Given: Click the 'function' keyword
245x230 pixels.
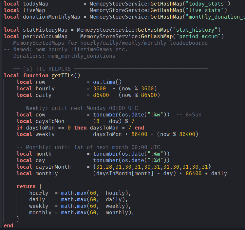Looking at the screenshot, I should point(36,75).
